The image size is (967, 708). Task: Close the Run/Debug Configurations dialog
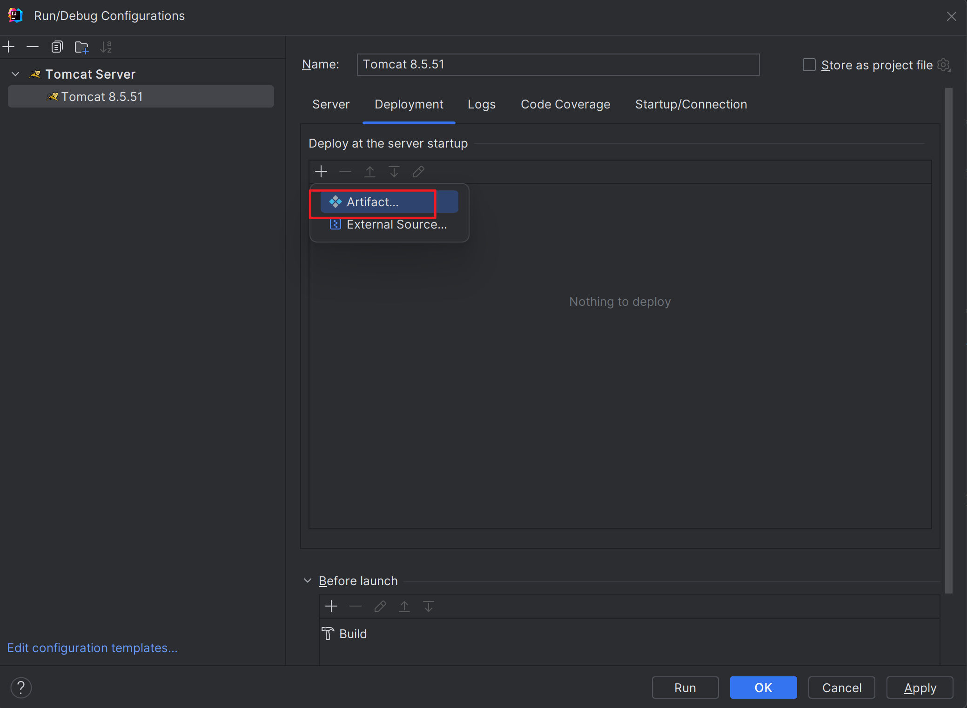pos(951,16)
